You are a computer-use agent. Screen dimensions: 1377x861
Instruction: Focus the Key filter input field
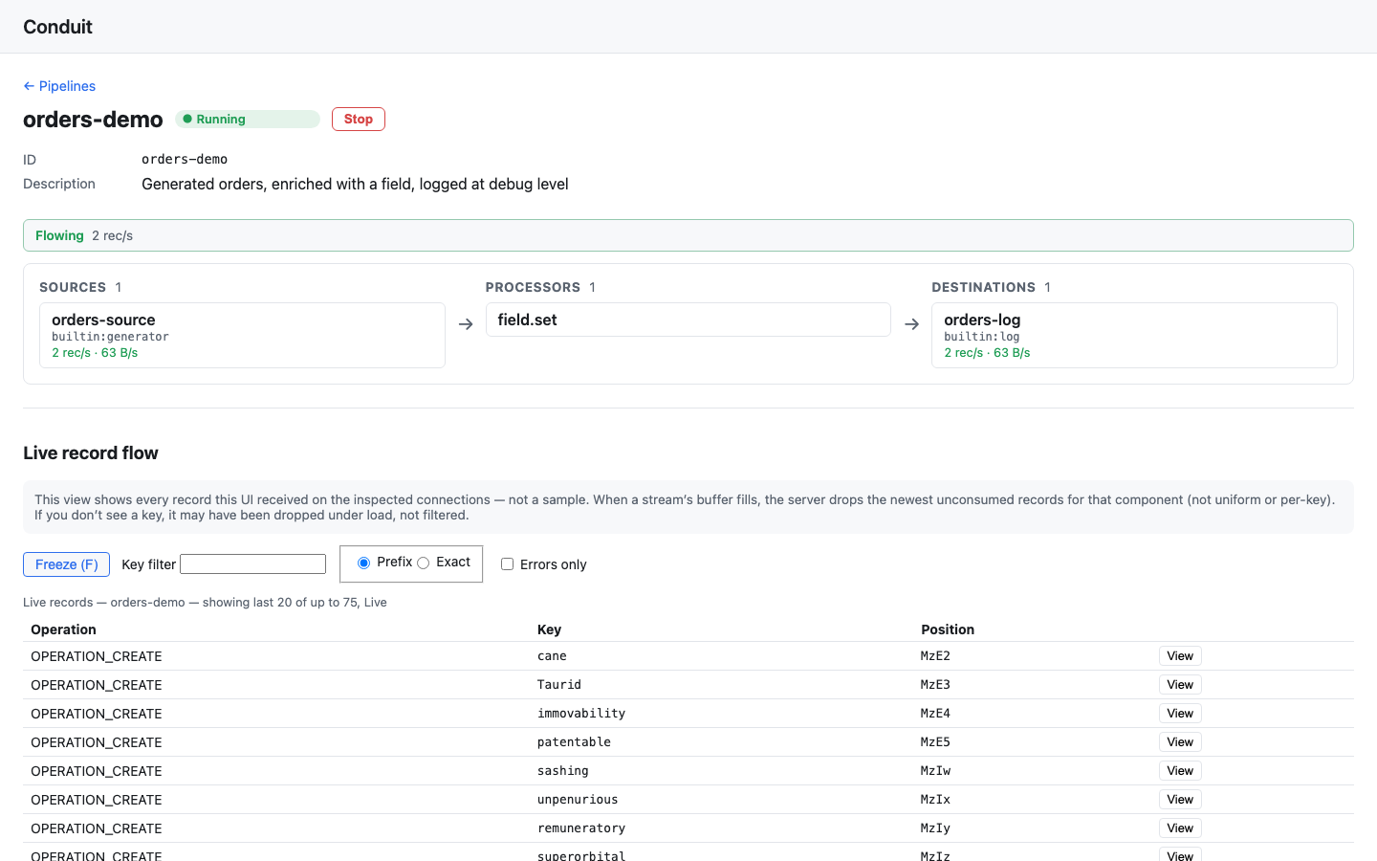[x=253, y=564]
